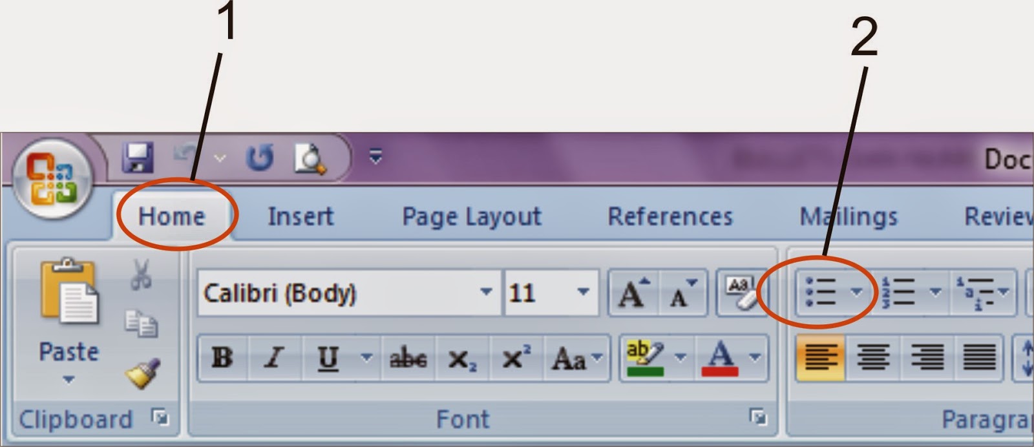Open the Customize Quick Access Toolbar dropdown
This screenshot has width=1034, height=447.
click(x=375, y=157)
